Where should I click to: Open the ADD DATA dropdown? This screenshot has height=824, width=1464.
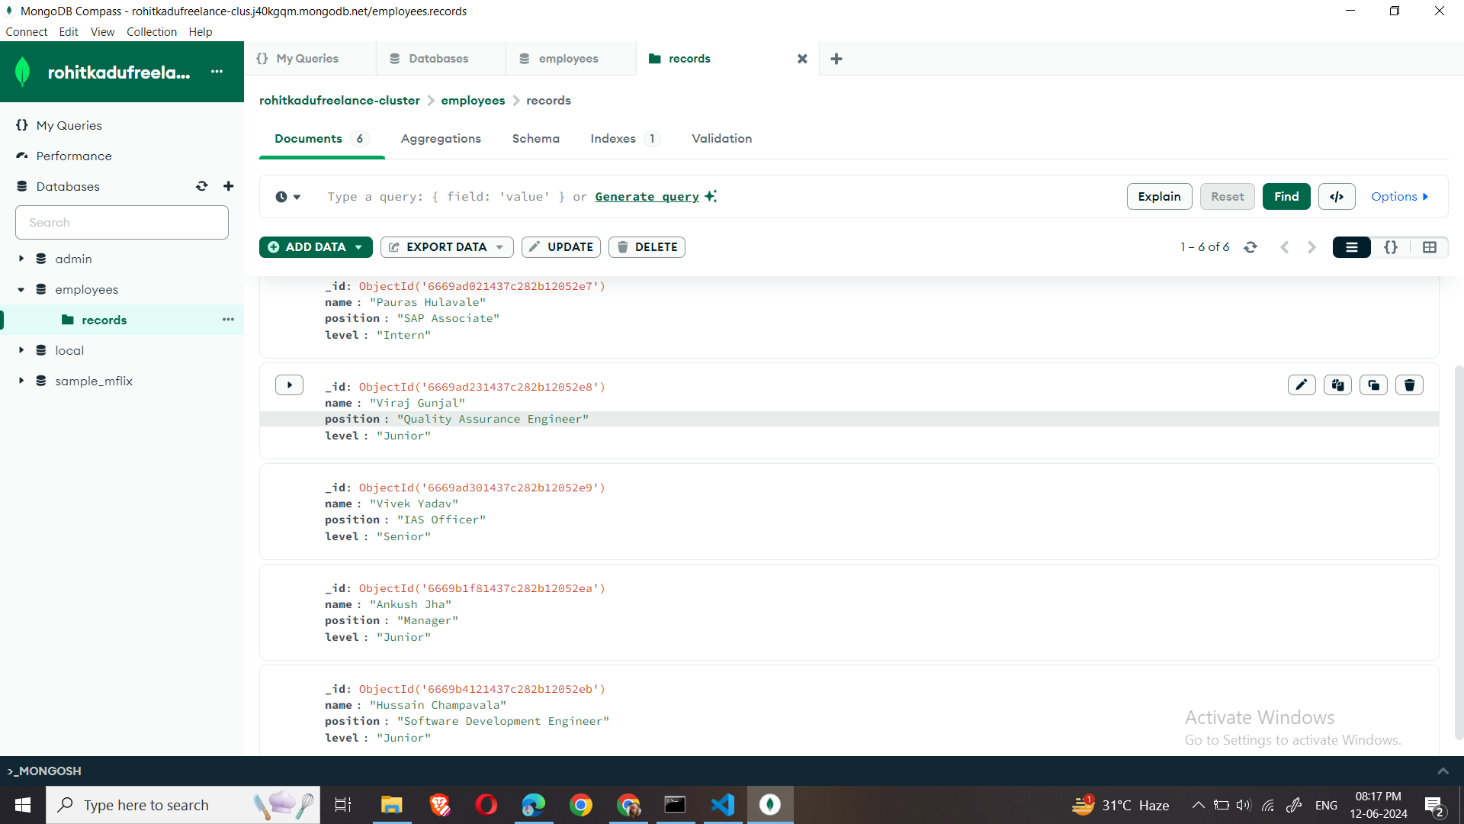click(316, 247)
